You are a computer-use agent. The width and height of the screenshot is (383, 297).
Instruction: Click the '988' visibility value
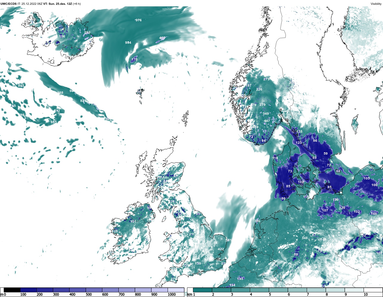click(x=60, y=93)
